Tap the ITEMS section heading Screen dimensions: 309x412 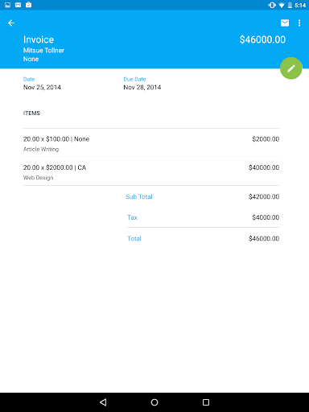click(x=31, y=113)
